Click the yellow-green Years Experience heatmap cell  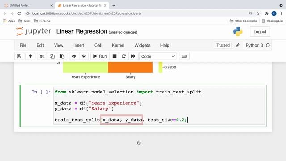tap(85, 67)
